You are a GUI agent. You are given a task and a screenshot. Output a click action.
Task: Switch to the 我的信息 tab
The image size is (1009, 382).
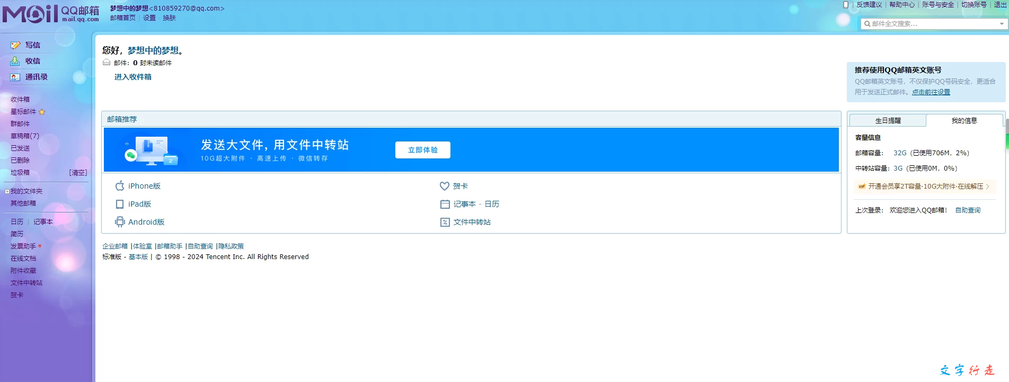point(964,121)
